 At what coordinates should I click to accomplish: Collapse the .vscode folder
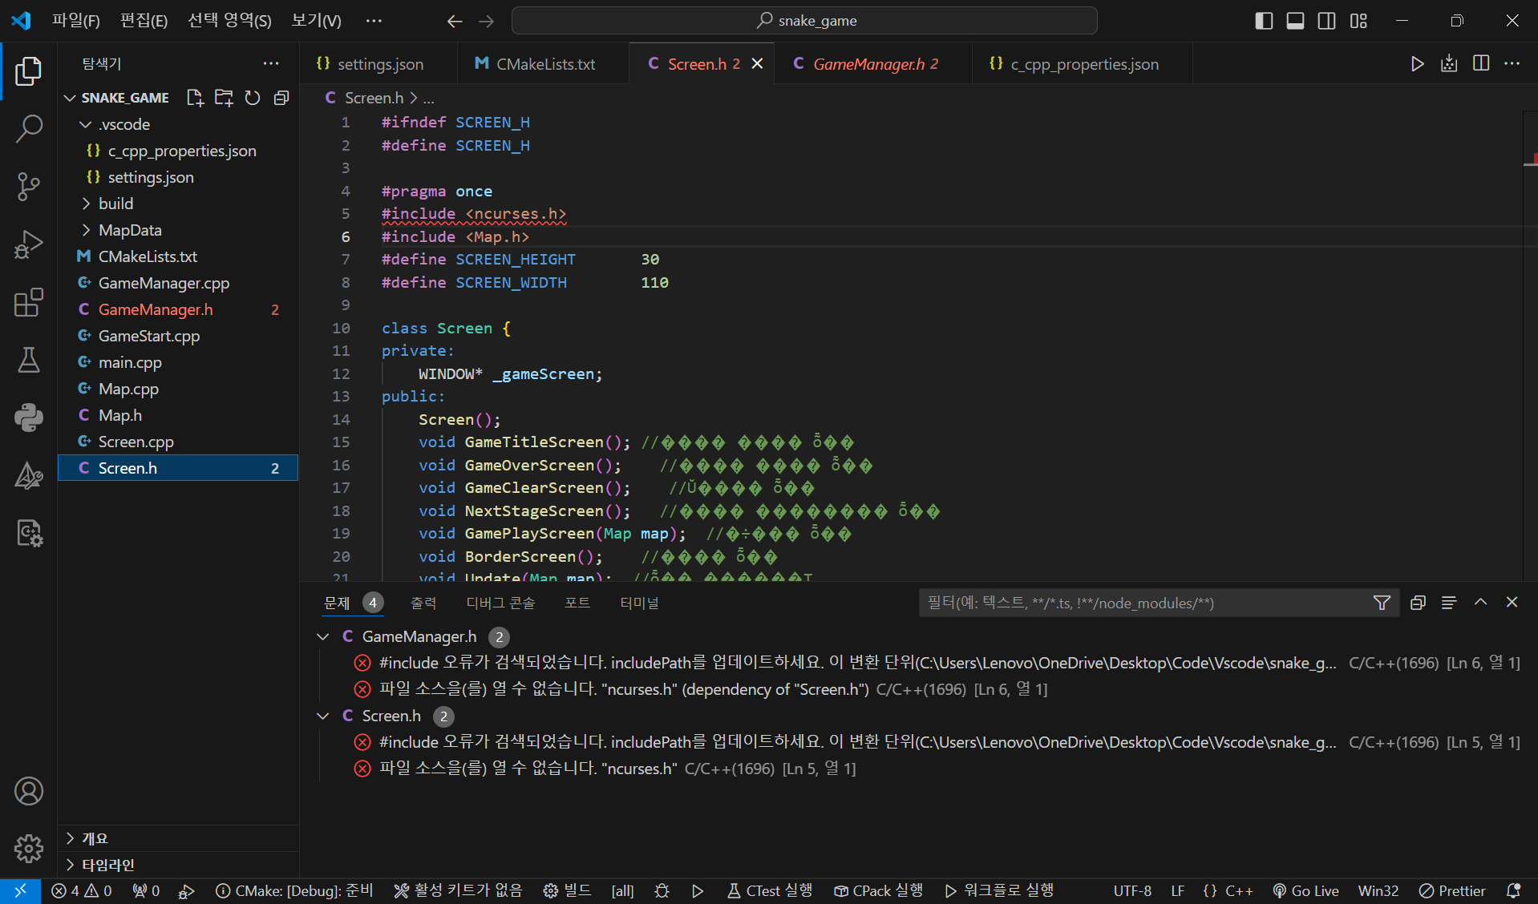tap(85, 124)
